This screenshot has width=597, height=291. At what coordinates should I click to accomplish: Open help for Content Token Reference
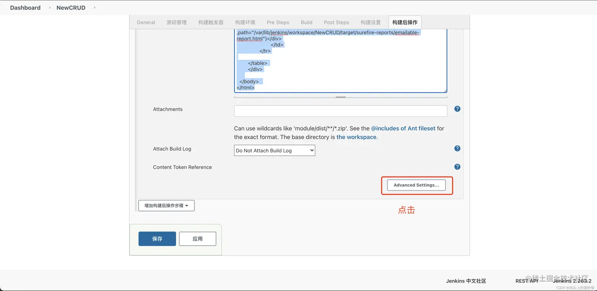pyautogui.click(x=457, y=167)
